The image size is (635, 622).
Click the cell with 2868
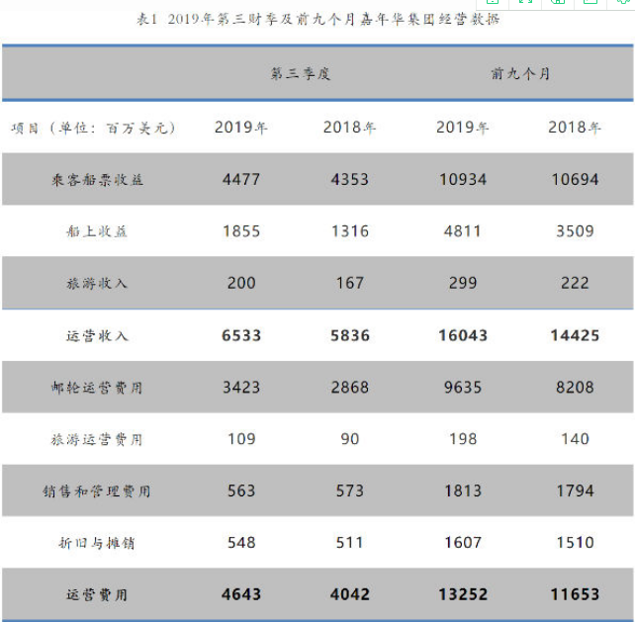click(x=350, y=388)
